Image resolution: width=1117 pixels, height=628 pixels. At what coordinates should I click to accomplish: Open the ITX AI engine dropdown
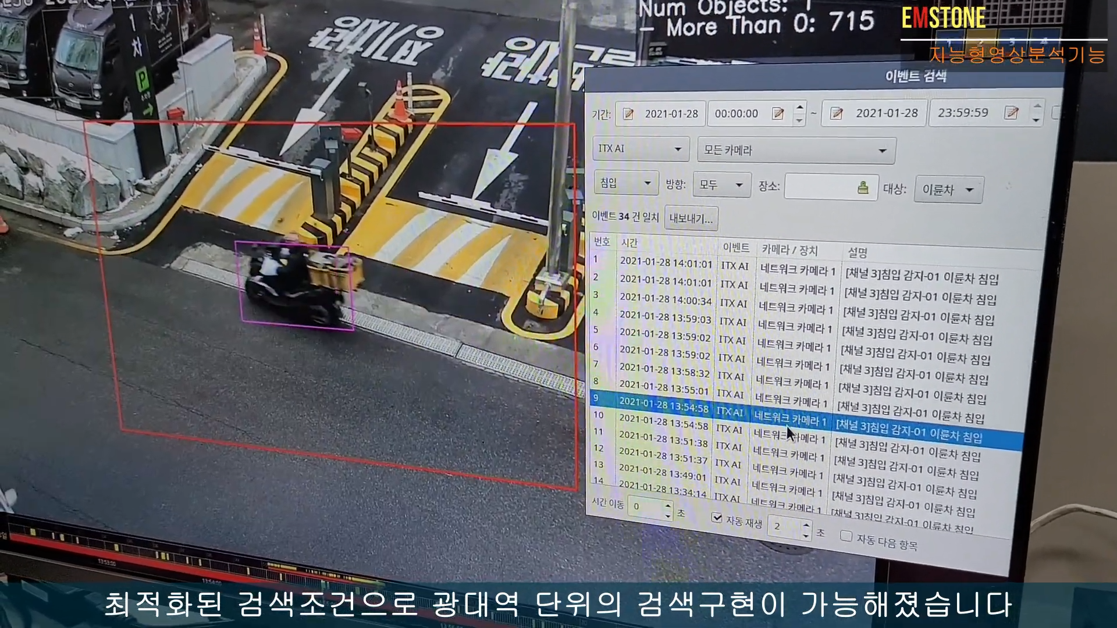coord(641,149)
